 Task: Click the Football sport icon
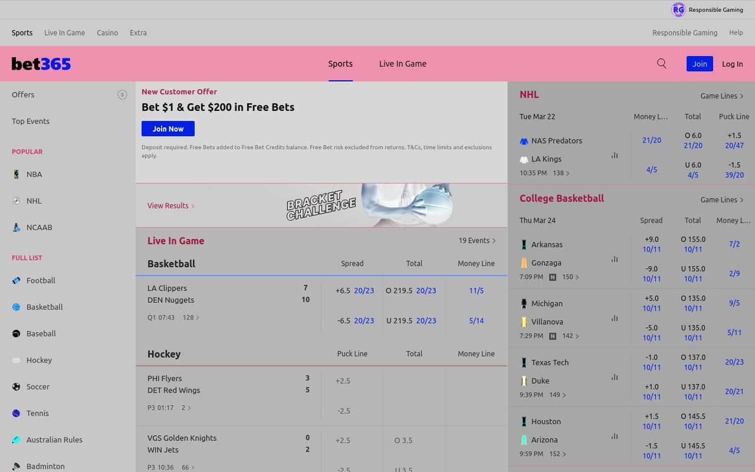[17, 280]
